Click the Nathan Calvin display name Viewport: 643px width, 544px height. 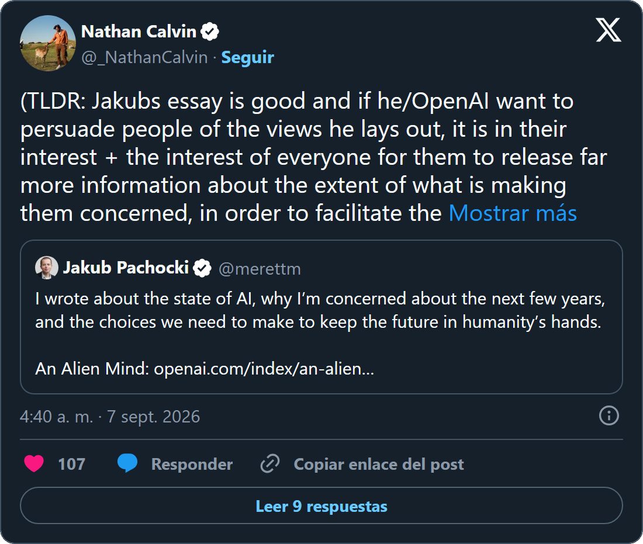pyautogui.click(x=139, y=32)
